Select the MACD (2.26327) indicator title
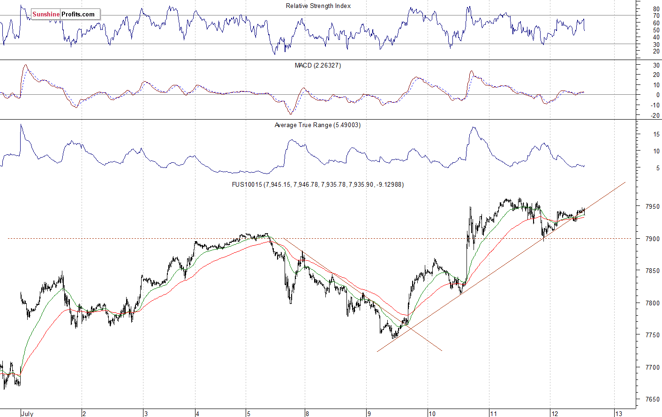Image resolution: width=662 pixels, height=417 pixels. (x=318, y=66)
